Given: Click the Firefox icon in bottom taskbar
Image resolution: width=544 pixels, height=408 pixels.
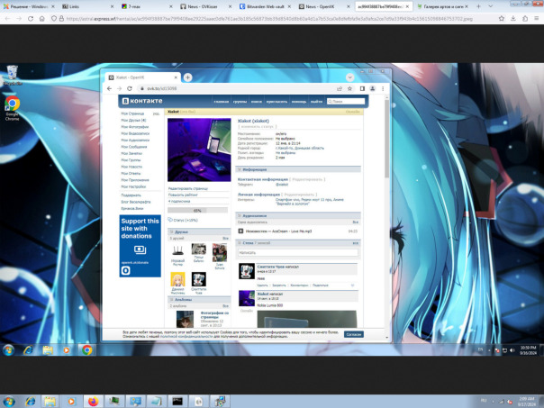Looking at the screenshot, I should pyautogui.click(x=92, y=400).
